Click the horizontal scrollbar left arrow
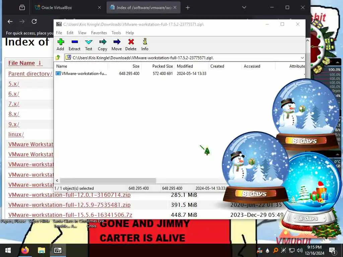 click(57, 180)
